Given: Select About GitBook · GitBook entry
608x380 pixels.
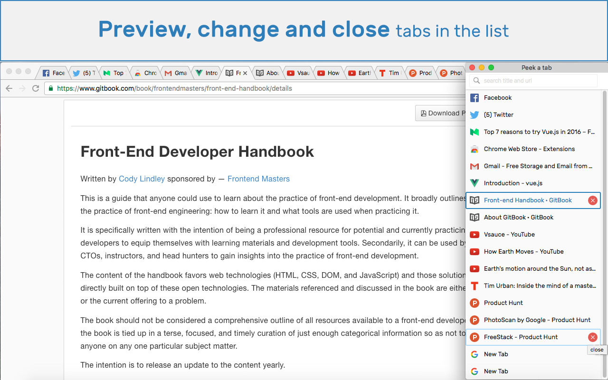Looking at the screenshot, I should 533,218.
